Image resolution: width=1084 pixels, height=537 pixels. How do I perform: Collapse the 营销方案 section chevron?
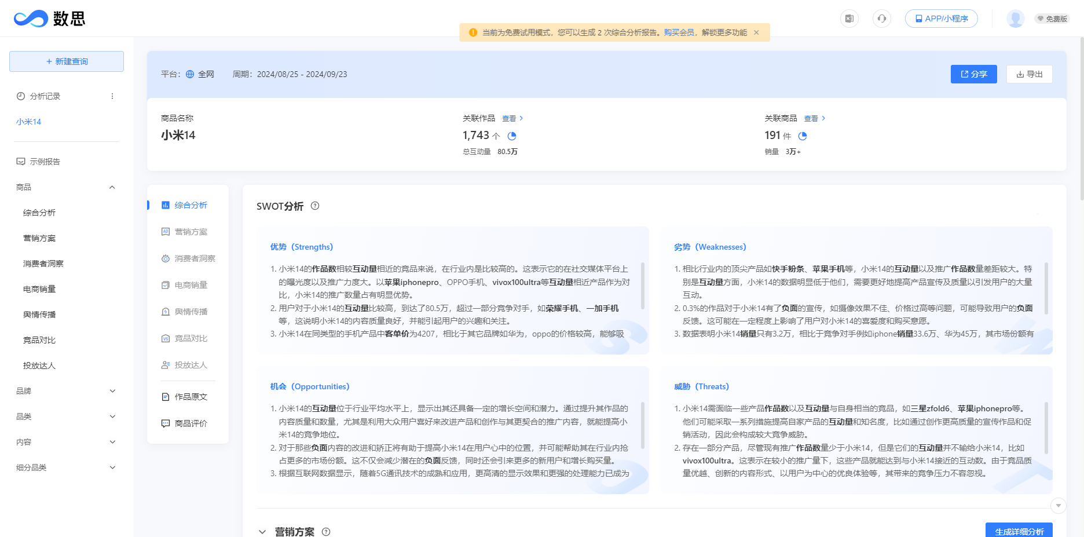click(262, 532)
